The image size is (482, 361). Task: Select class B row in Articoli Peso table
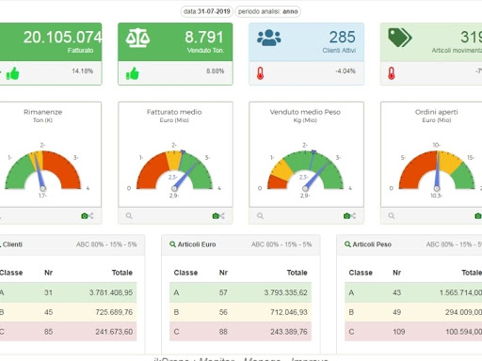(x=413, y=312)
